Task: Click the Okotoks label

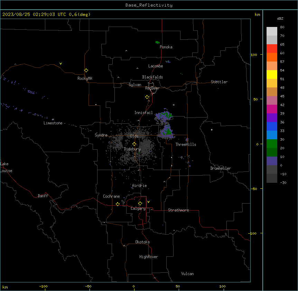Action: tap(142, 242)
